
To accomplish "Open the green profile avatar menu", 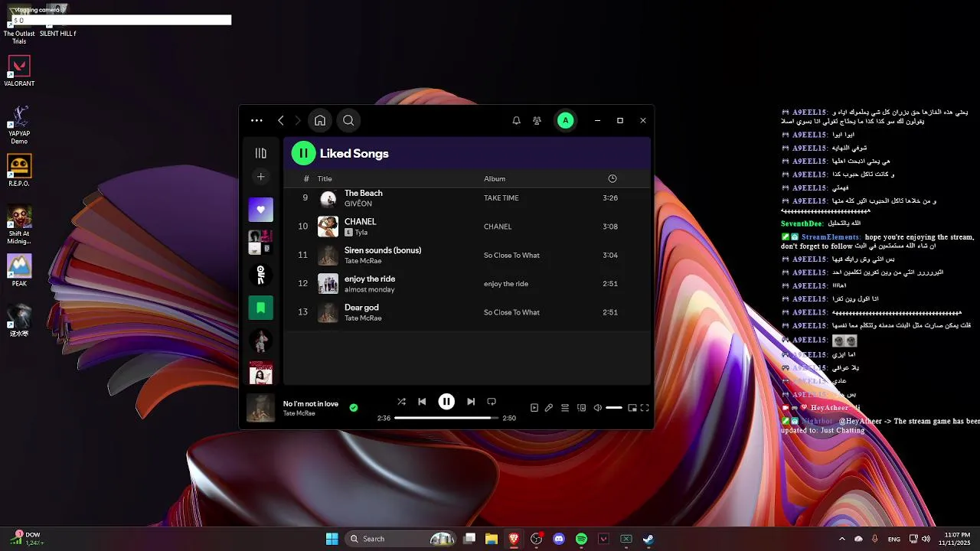I will pyautogui.click(x=565, y=120).
